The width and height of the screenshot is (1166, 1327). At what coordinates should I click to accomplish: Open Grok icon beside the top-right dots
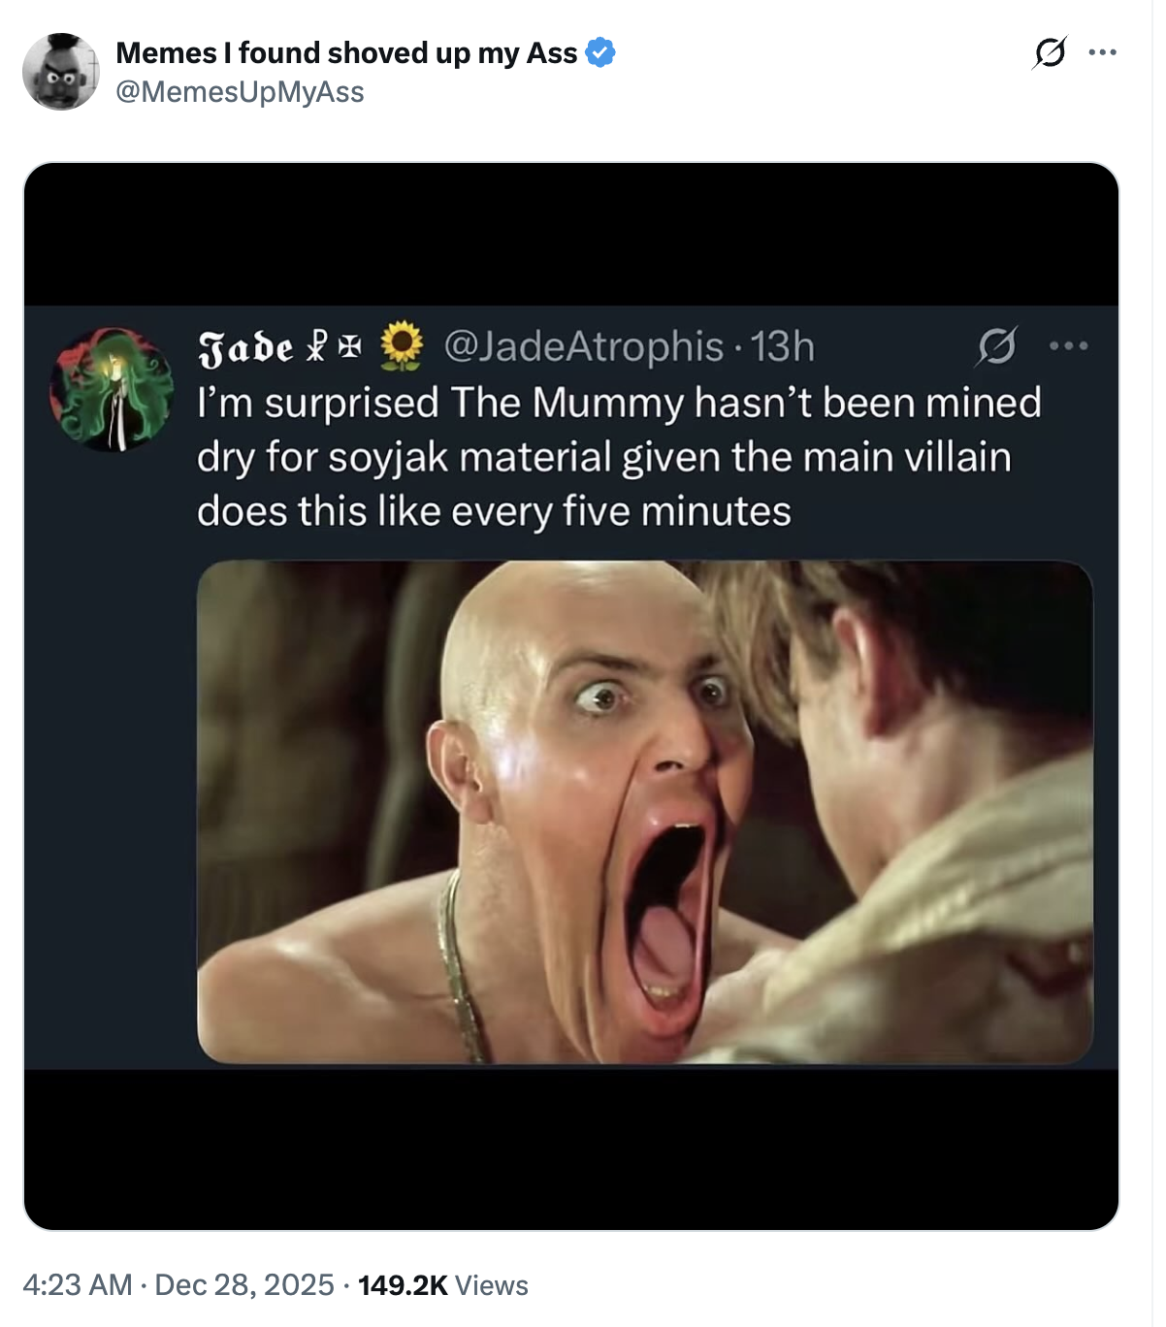point(1049,52)
